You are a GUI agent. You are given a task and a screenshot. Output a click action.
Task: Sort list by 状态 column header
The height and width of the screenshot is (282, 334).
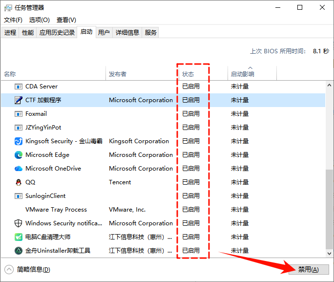(x=188, y=74)
